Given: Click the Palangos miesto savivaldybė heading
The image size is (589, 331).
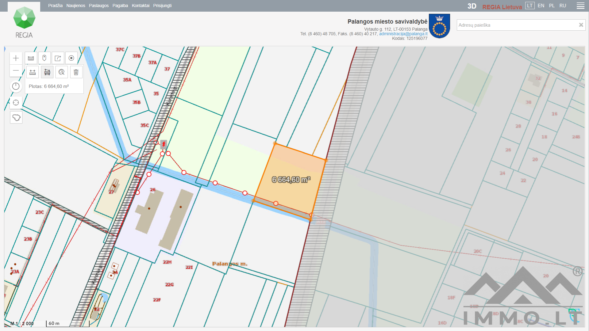Looking at the screenshot, I should click(387, 21).
